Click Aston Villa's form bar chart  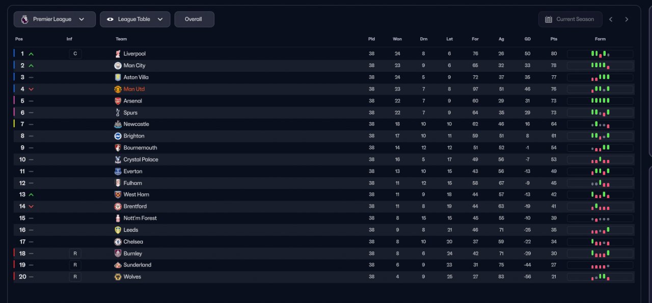(600, 77)
